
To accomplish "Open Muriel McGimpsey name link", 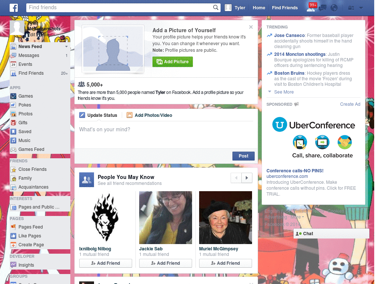I will (218, 249).
